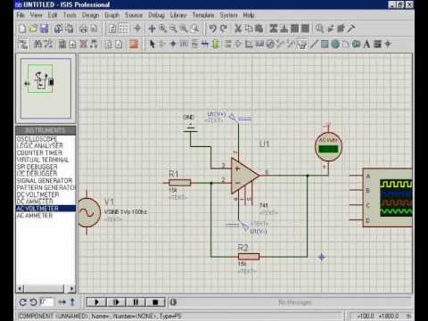The width and height of the screenshot is (428, 321).
Task: Click the Open Design folder icon
Action: point(33,29)
